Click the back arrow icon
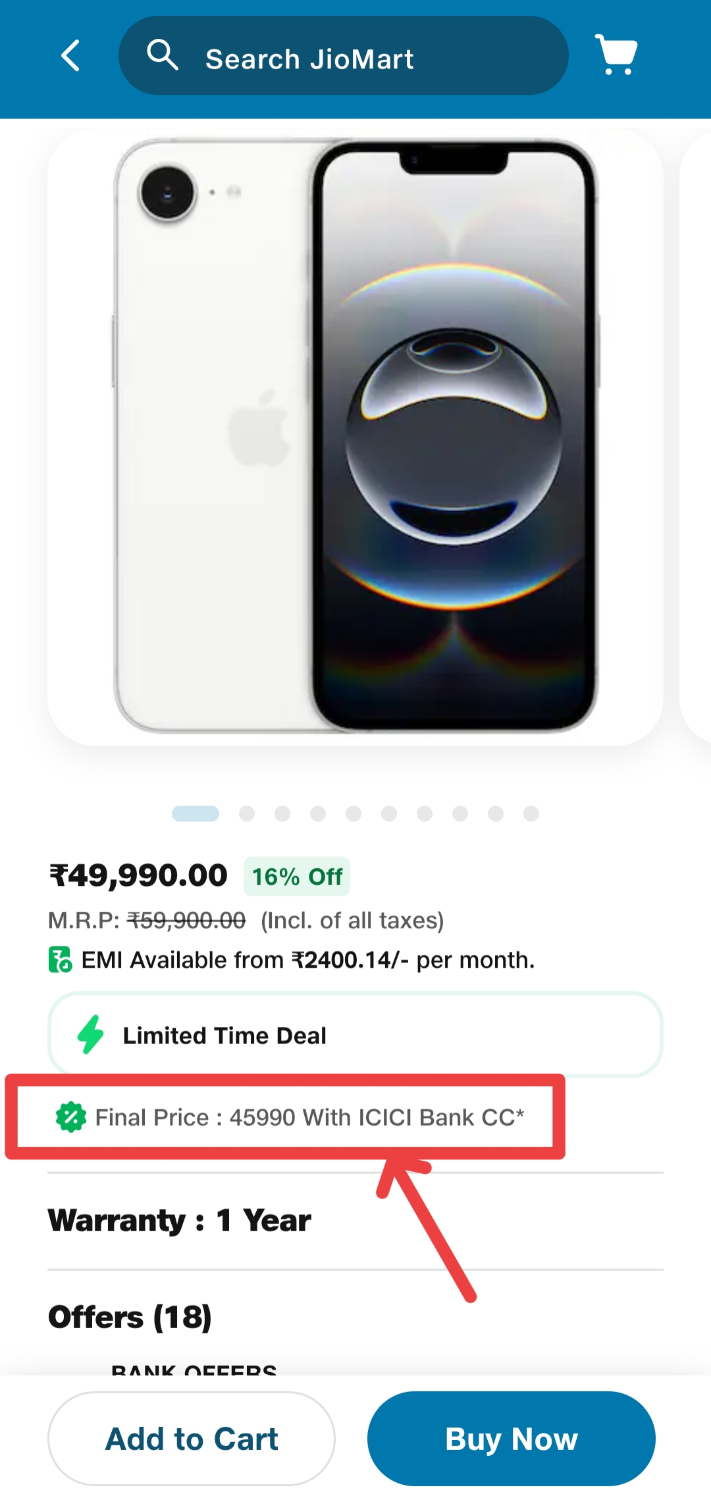 (71, 56)
